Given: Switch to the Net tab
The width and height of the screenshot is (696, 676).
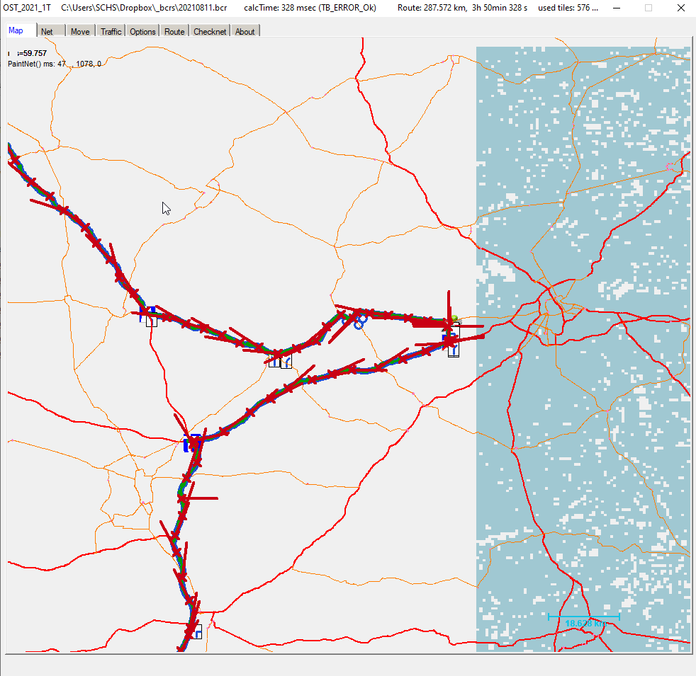Looking at the screenshot, I should [x=47, y=31].
